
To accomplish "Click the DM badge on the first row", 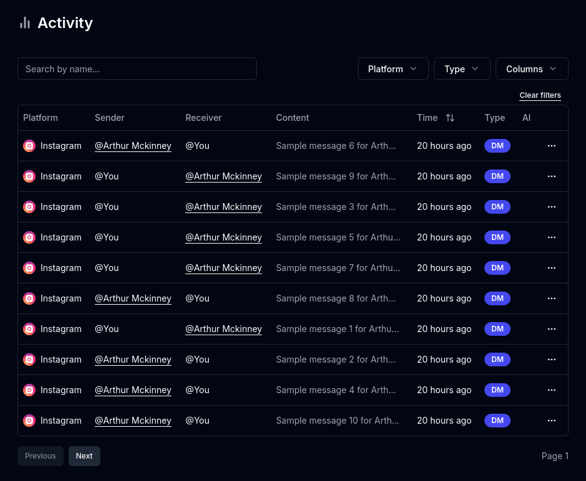I will tap(497, 145).
